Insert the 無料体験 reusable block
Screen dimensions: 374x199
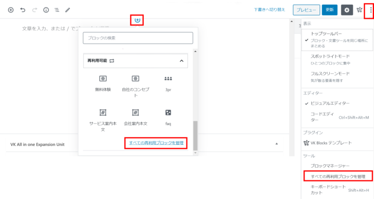(103, 84)
